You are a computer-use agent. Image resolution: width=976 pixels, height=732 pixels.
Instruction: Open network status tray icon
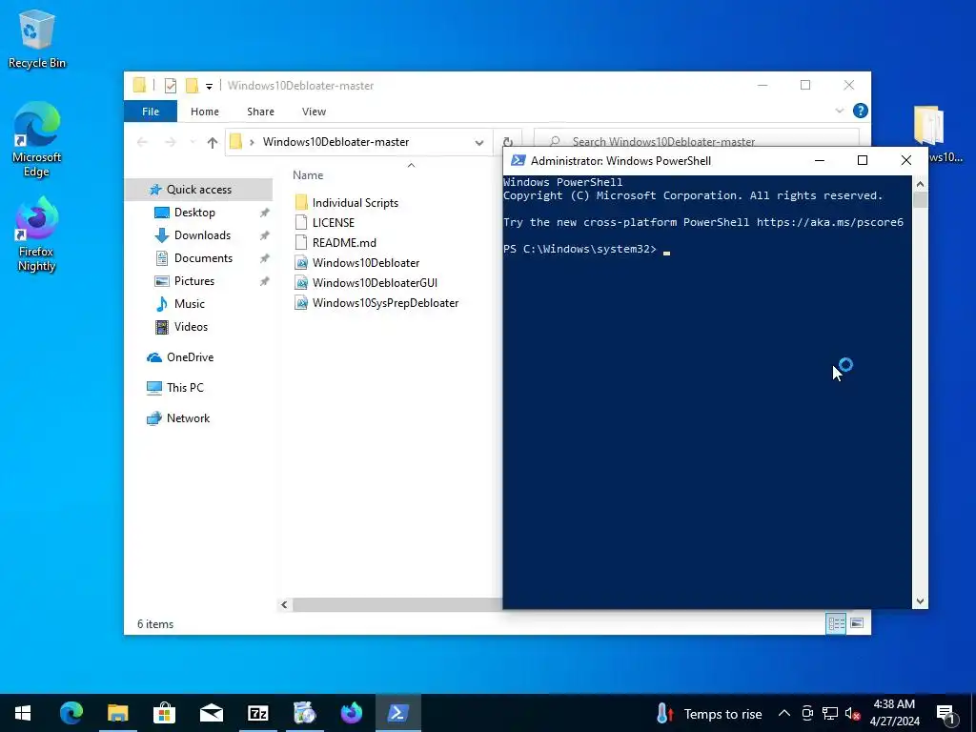point(830,713)
